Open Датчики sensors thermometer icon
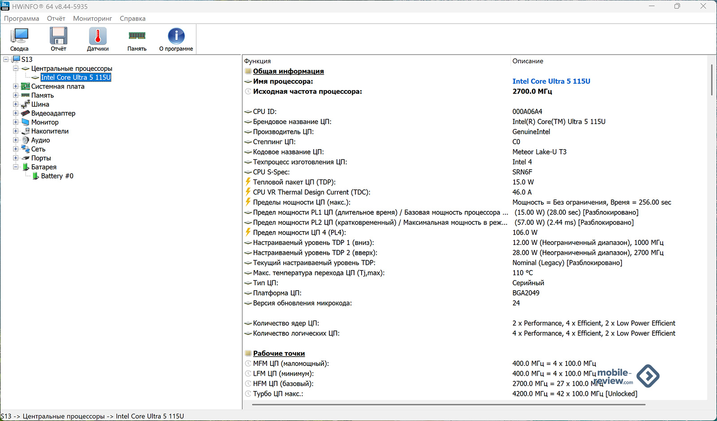The image size is (717, 421). 98,36
